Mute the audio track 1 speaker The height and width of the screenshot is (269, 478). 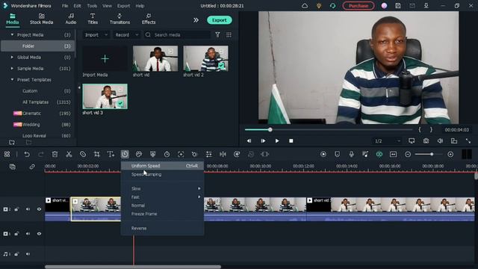coord(28,254)
